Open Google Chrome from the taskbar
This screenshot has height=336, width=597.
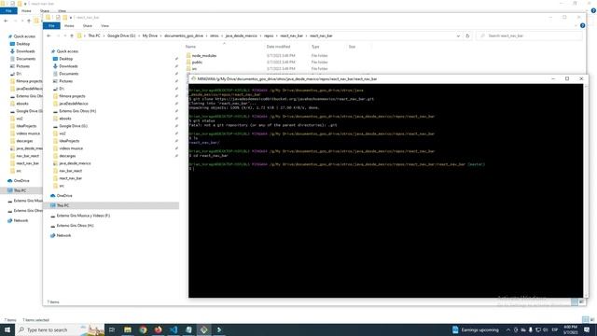click(143, 329)
